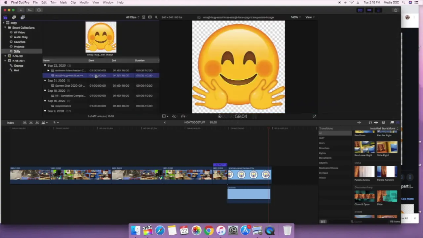Toggle timeline snapping icon

click(x=376, y=123)
